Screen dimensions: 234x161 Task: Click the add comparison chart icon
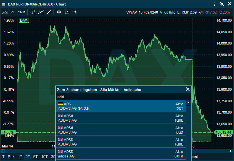pyautogui.click(x=41, y=12)
